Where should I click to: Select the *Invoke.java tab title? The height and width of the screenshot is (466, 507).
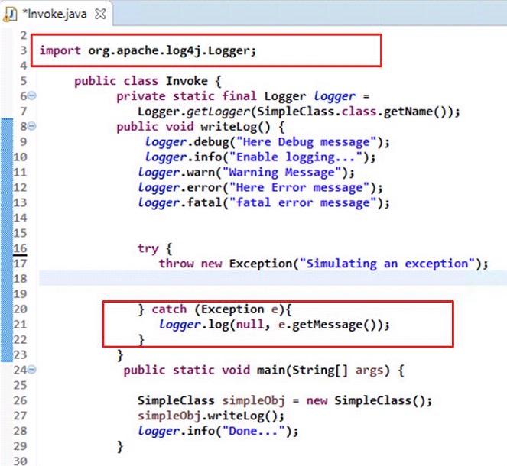[x=57, y=13]
